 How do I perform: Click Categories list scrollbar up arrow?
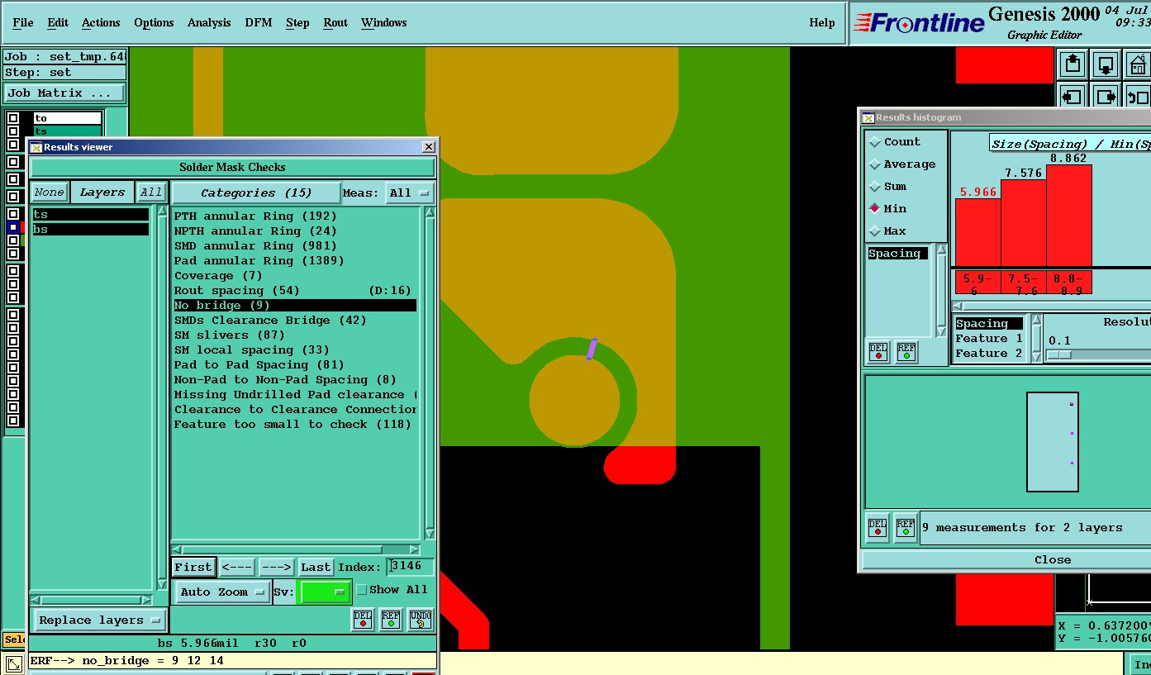tap(429, 212)
